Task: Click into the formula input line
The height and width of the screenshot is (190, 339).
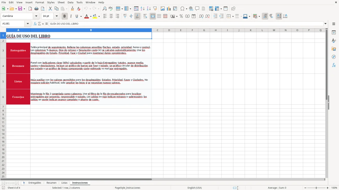Action: pyautogui.click(x=186, y=24)
